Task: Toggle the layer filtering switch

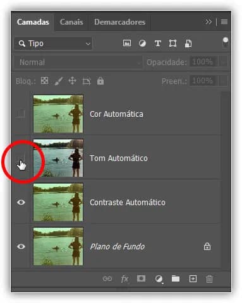Action: [225, 42]
